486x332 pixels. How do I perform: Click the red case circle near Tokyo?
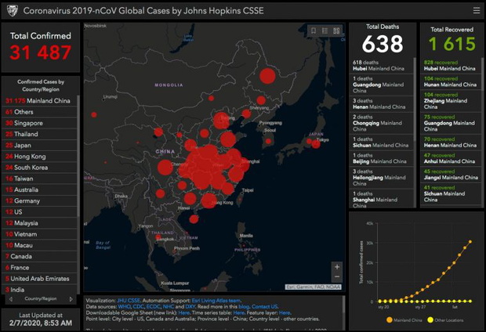click(x=316, y=144)
